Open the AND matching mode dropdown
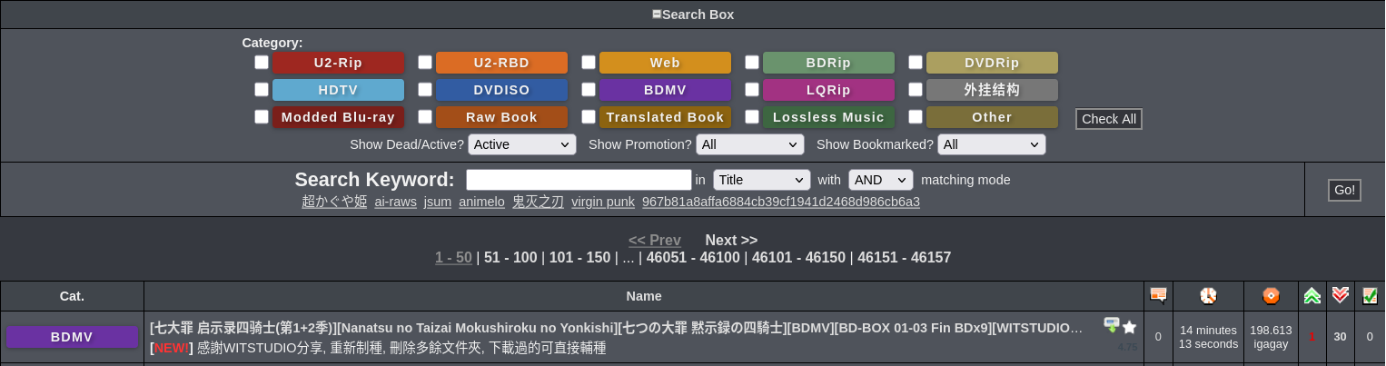The image size is (1386, 366). pos(881,180)
